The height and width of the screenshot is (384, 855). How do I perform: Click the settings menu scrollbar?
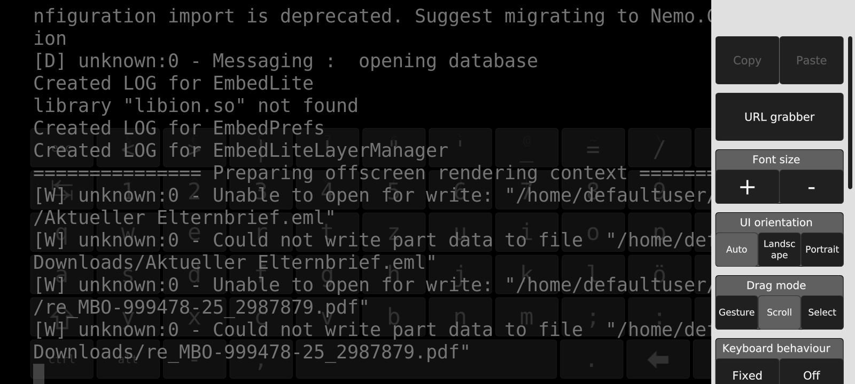tap(850, 112)
